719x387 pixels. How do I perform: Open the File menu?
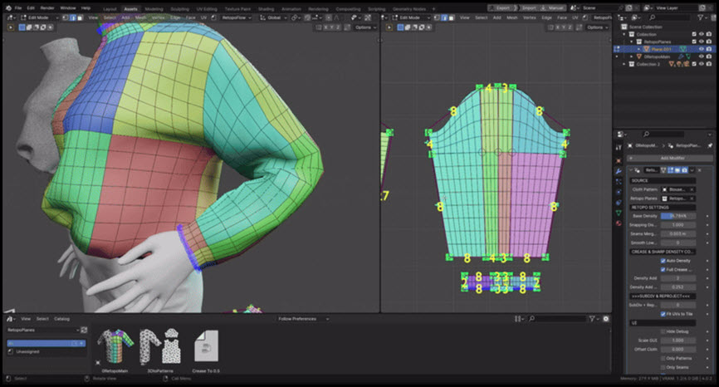18,7
